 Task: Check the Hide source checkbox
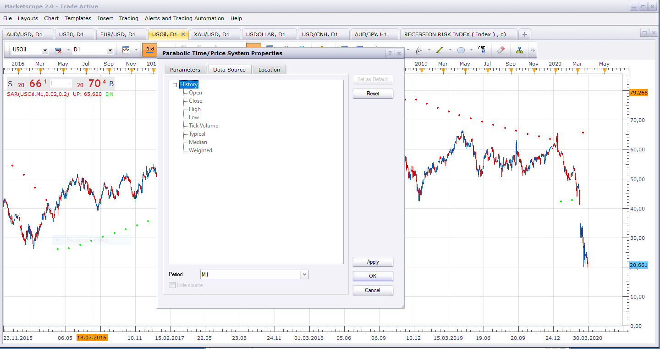(173, 285)
